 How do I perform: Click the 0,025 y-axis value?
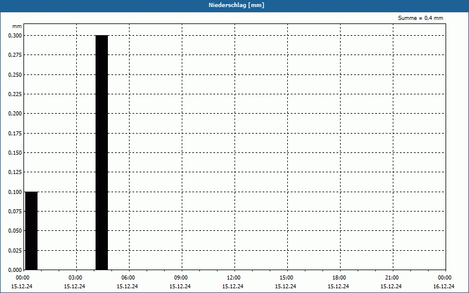click(x=15, y=251)
